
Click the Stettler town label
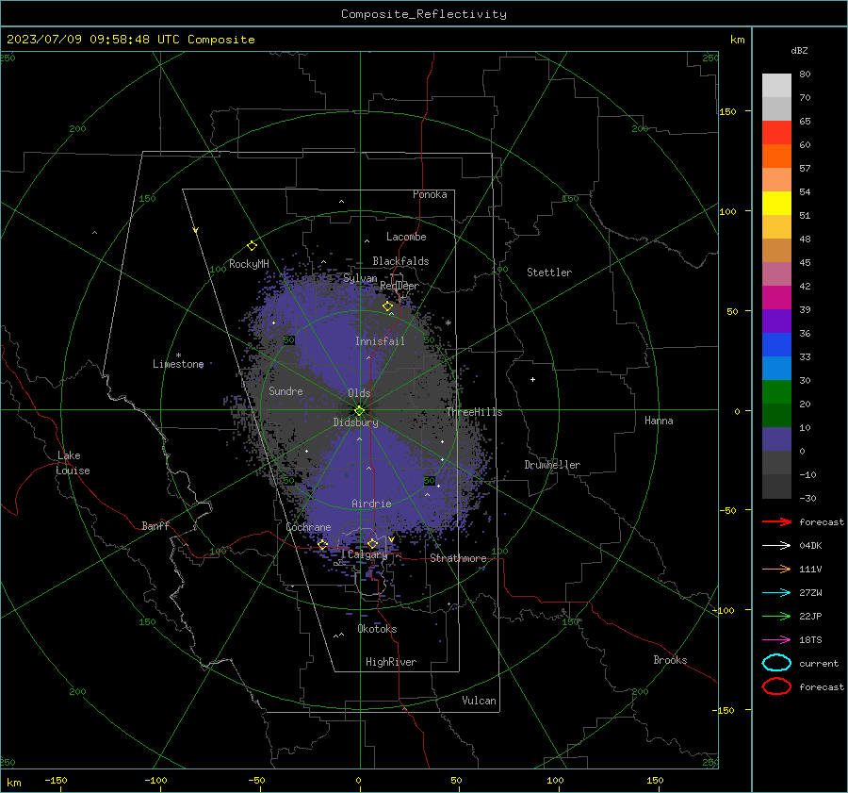pyautogui.click(x=549, y=273)
